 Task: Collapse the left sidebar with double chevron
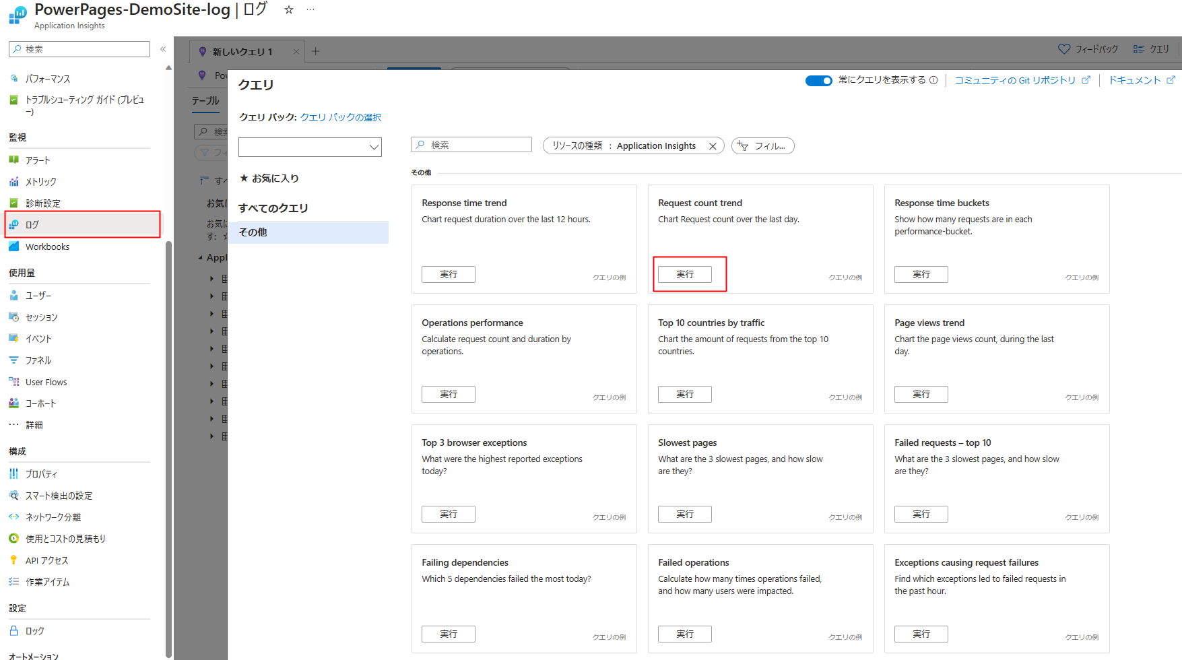click(162, 49)
